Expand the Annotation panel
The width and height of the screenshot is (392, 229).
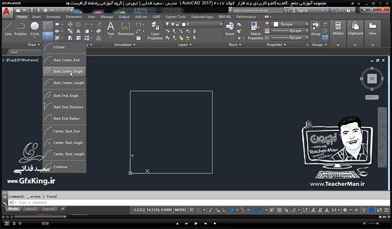tap(125, 45)
